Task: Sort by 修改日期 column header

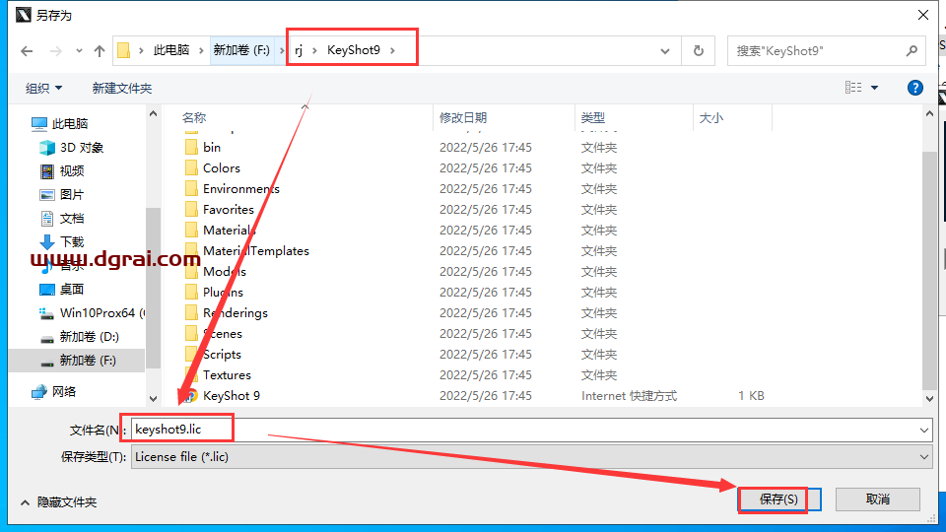Action: click(463, 118)
